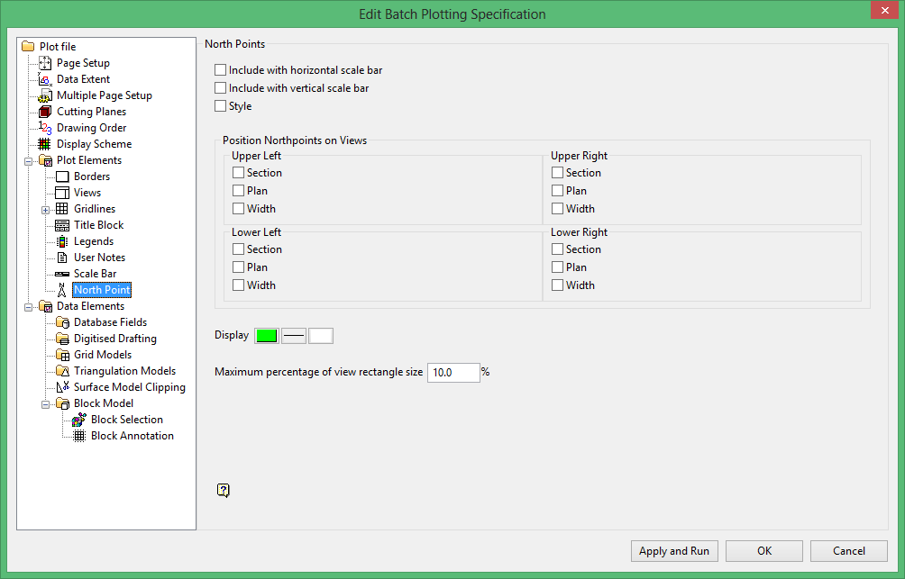
Task: Click the Cutting Planes icon
Action: [x=45, y=112]
